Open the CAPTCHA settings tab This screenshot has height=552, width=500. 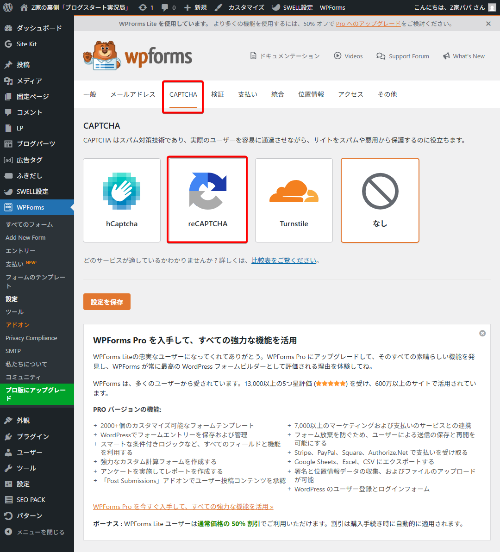[x=183, y=94]
